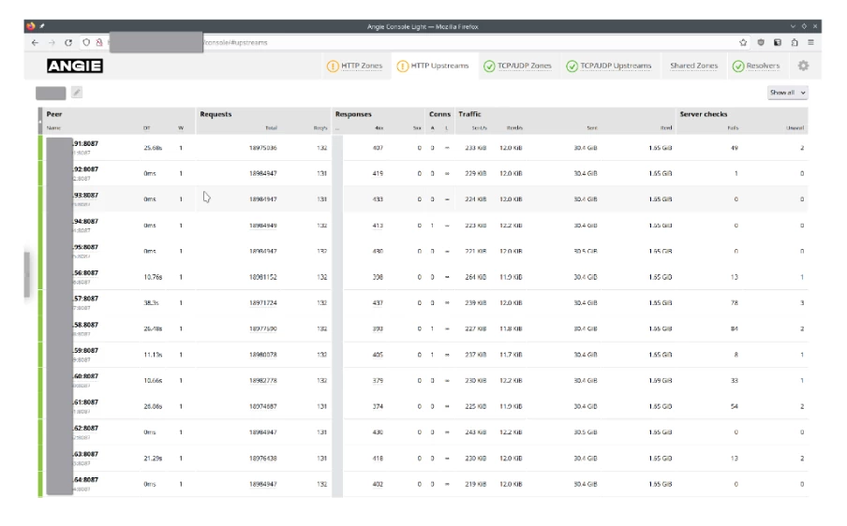Open the console settings gear icon

point(803,66)
